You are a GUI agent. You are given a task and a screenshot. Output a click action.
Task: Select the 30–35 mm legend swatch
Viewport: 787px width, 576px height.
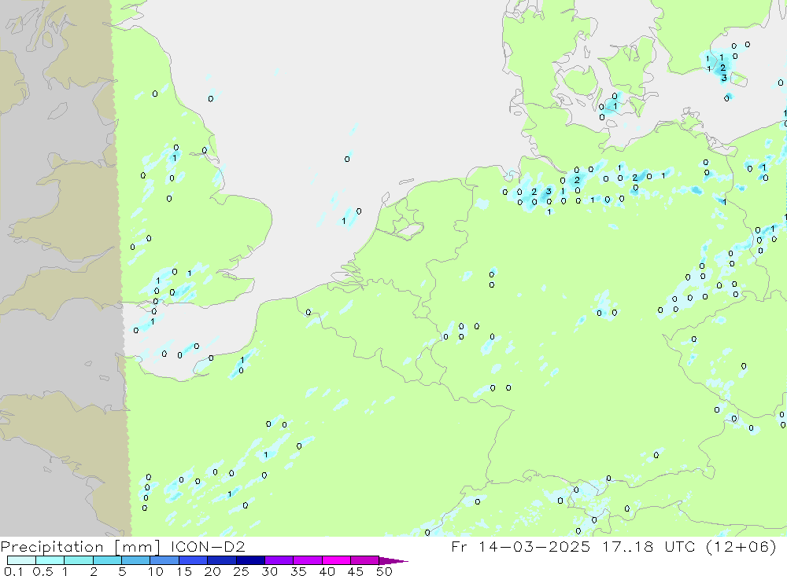[279, 560]
